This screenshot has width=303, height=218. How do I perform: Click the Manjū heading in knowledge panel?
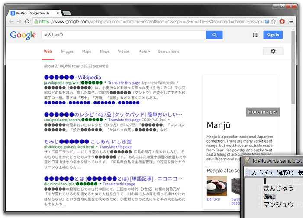218,125
